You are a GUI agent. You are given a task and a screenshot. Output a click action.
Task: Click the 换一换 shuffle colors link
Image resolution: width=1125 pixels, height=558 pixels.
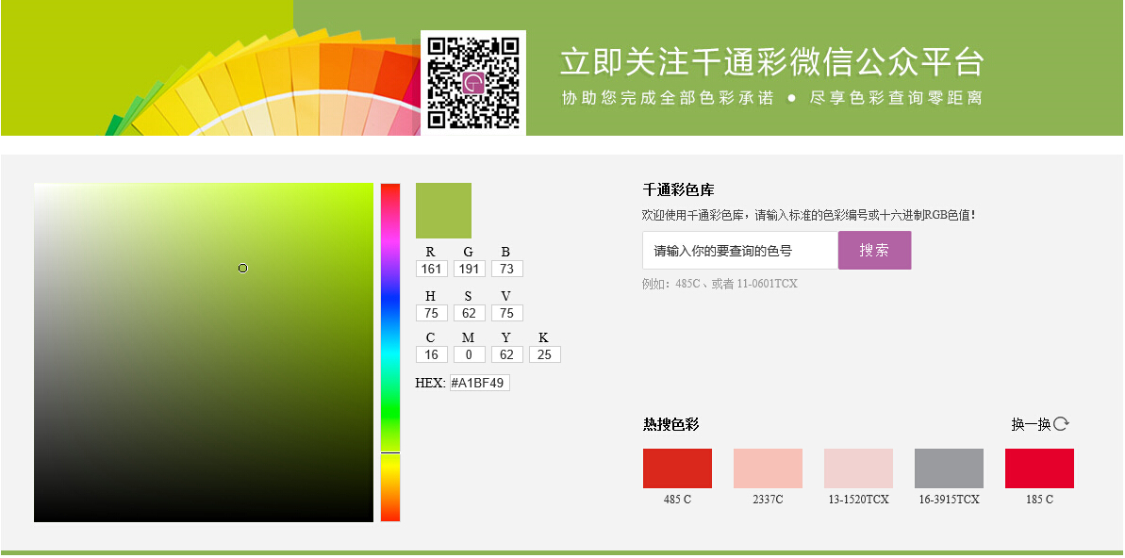[1031, 424]
